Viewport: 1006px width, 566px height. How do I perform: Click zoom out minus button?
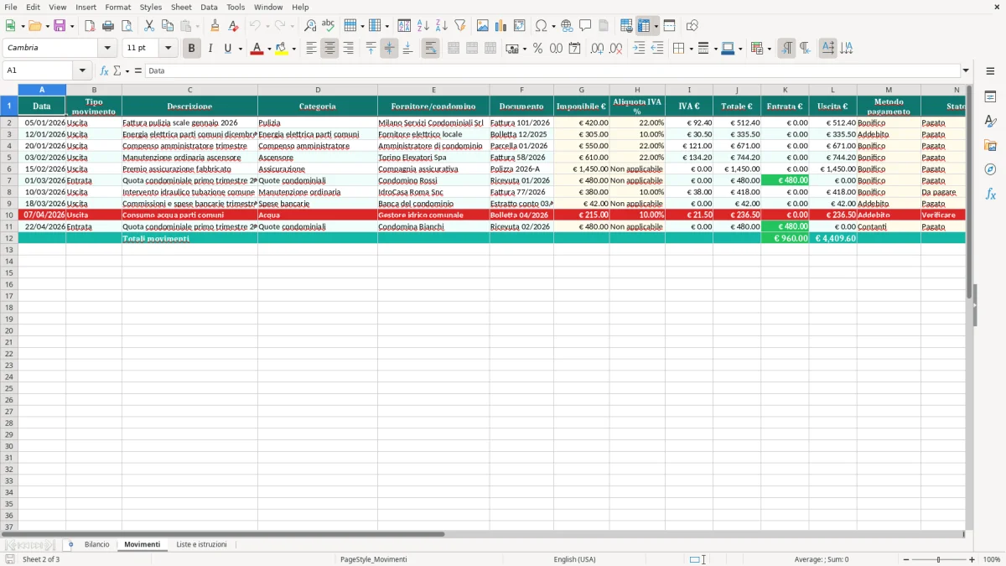coord(906,559)
